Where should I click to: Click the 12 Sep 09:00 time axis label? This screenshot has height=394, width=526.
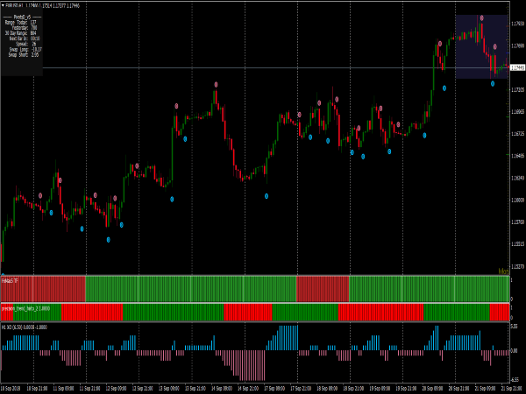tap(116, 388)
